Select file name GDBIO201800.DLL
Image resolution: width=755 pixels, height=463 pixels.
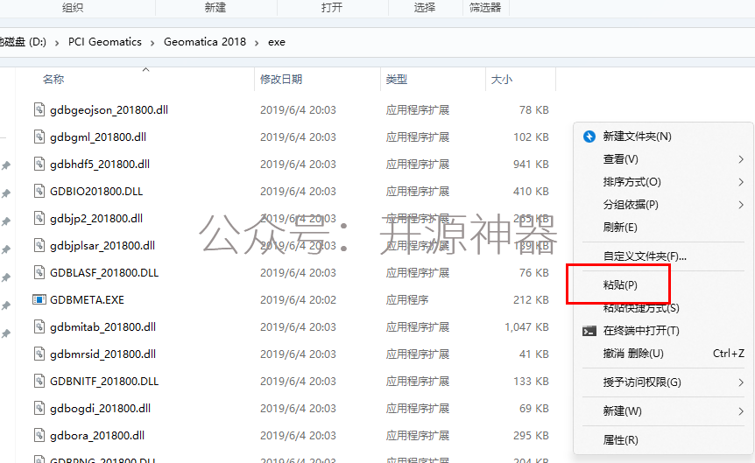tap(96, 192)
